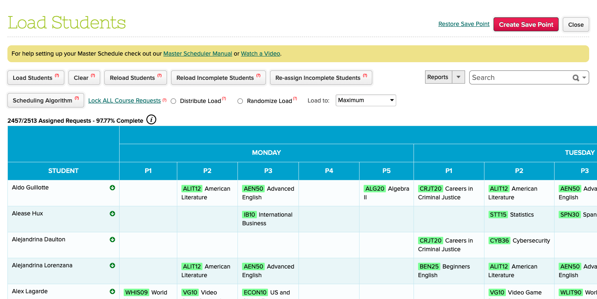Click the Restore Save Point link
This screenshot has height=299, width=597.
464,24
